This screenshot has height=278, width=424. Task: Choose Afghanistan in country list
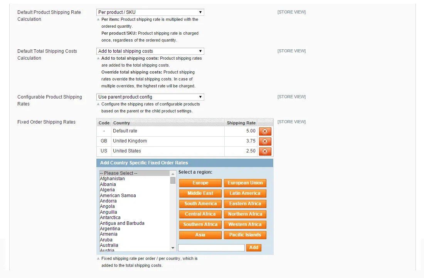point(135,179)
